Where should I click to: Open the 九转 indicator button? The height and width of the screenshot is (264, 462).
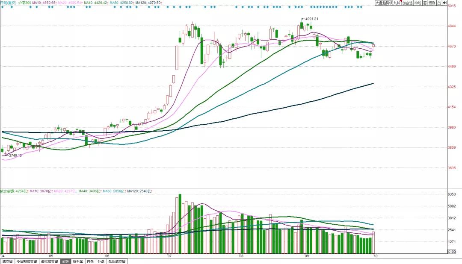coord(397,3)
